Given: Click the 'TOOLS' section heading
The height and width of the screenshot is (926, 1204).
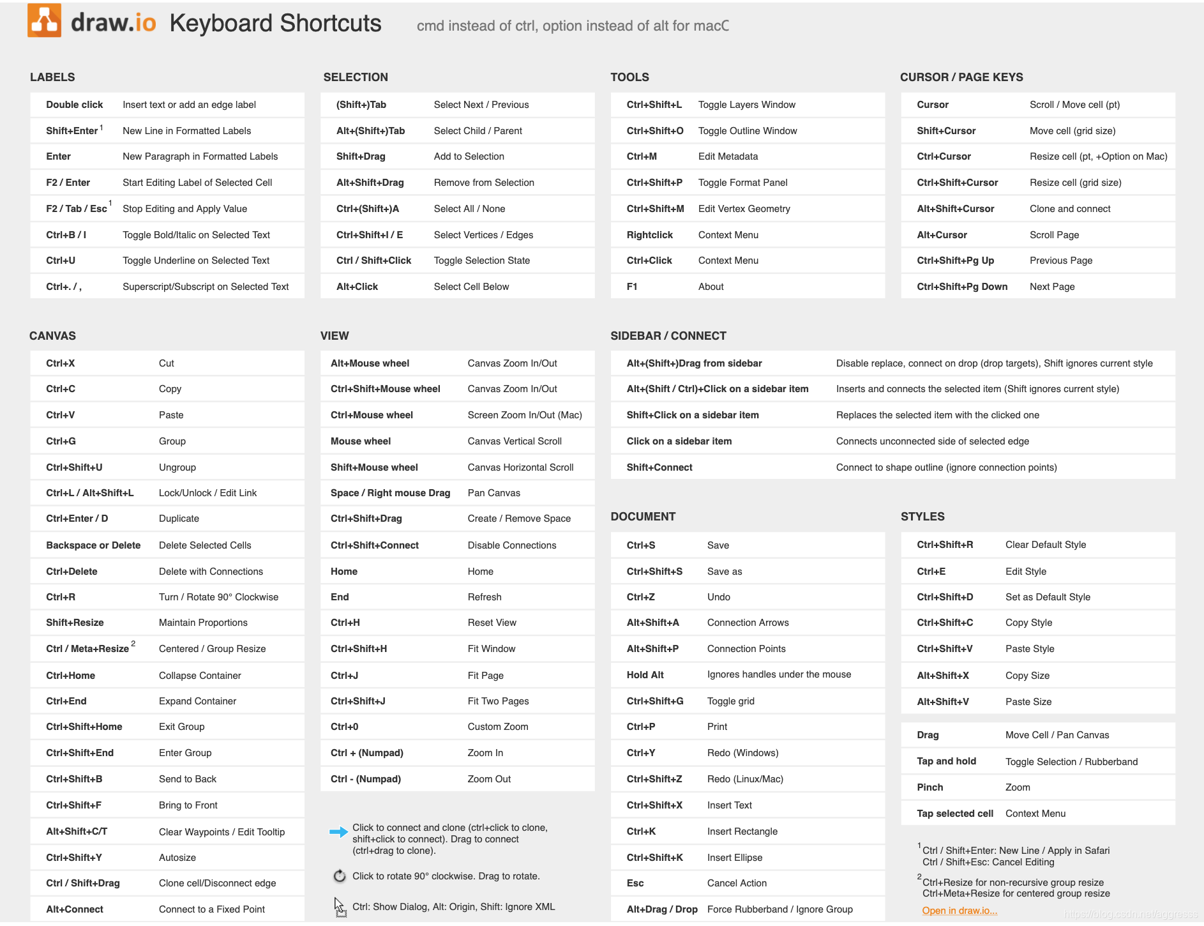Looking at the screenshot, I should click(629, 77).
